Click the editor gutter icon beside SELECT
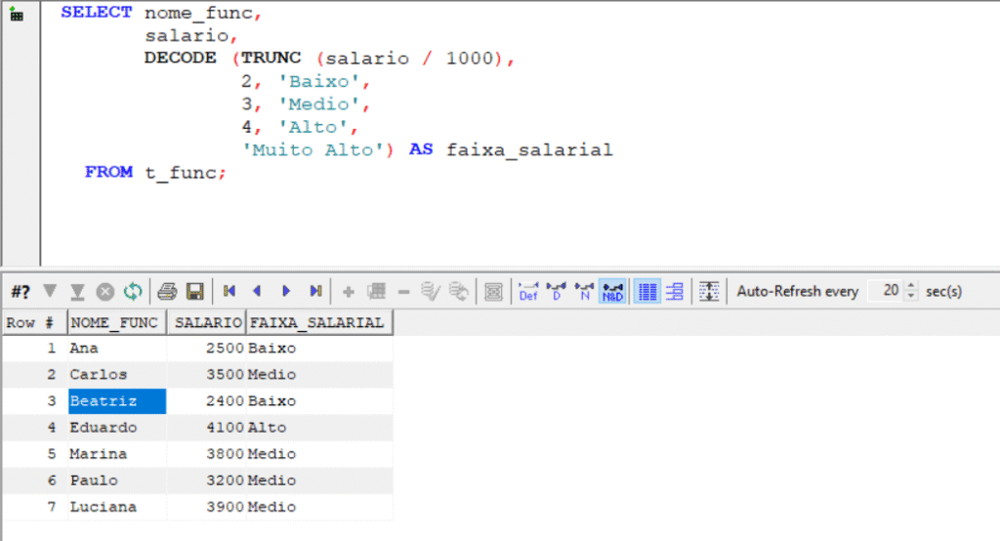Screen dimensions: 1000x541 (x=18, y=15)
